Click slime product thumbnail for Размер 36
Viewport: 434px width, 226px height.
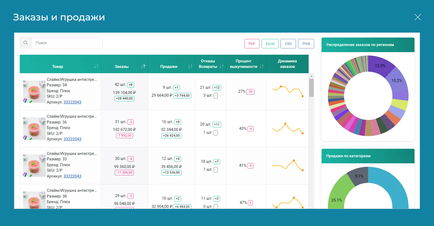click(34, 128)
